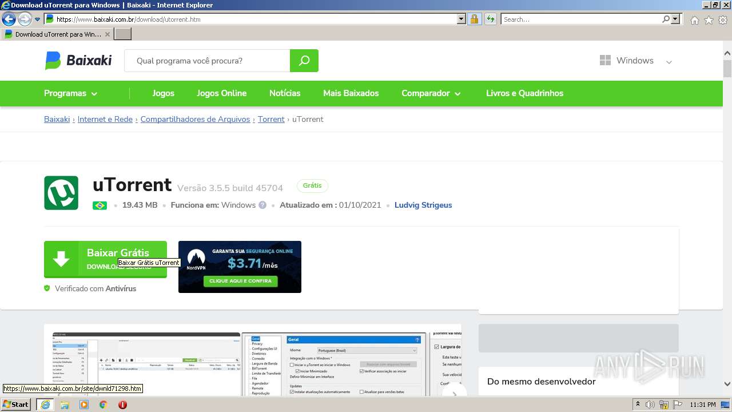Open the recent pages dropdown arrow
732x412 pixels.
click(x=37, y=19)
